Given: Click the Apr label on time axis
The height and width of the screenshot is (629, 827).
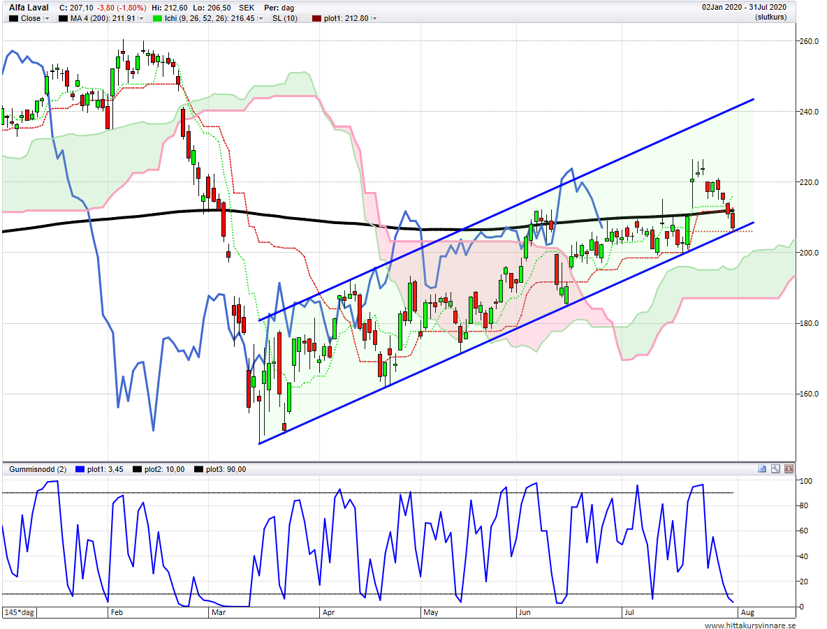Looking at the screenshot, I should [328, 612].
